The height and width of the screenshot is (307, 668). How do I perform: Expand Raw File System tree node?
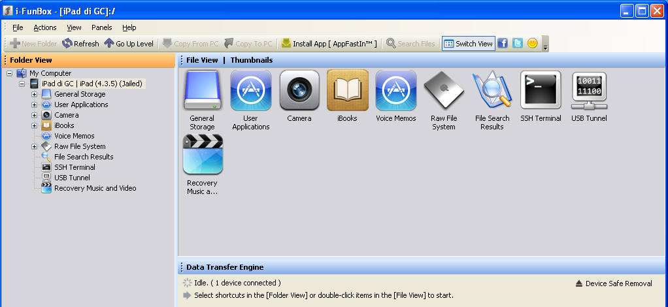tap(34, 146)
